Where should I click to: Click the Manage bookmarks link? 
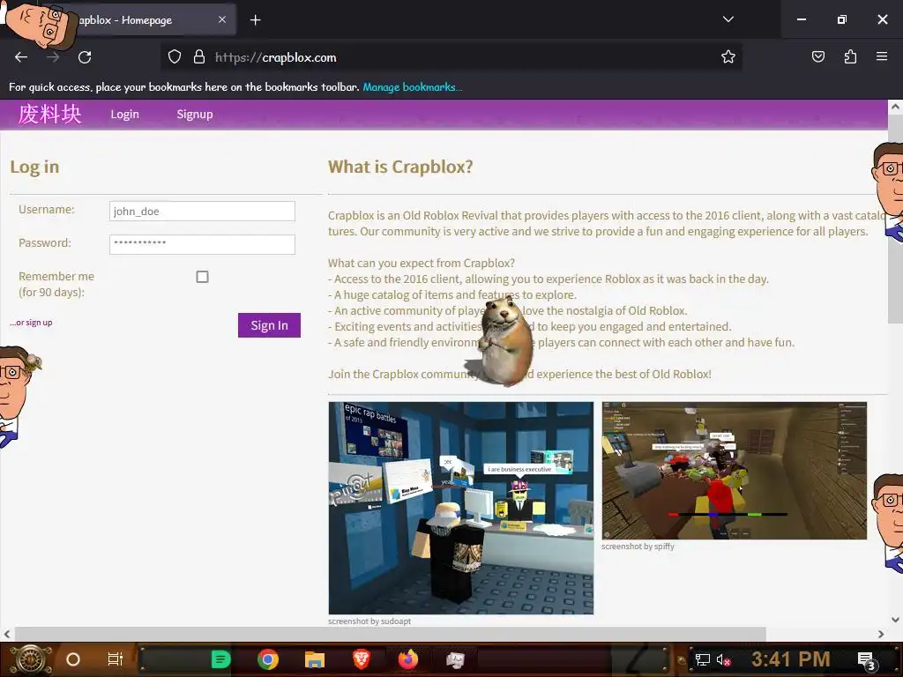coord(413,87)
